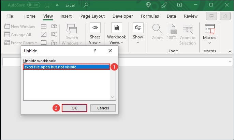Click the Zoom magnifier icon

(157, 29)
